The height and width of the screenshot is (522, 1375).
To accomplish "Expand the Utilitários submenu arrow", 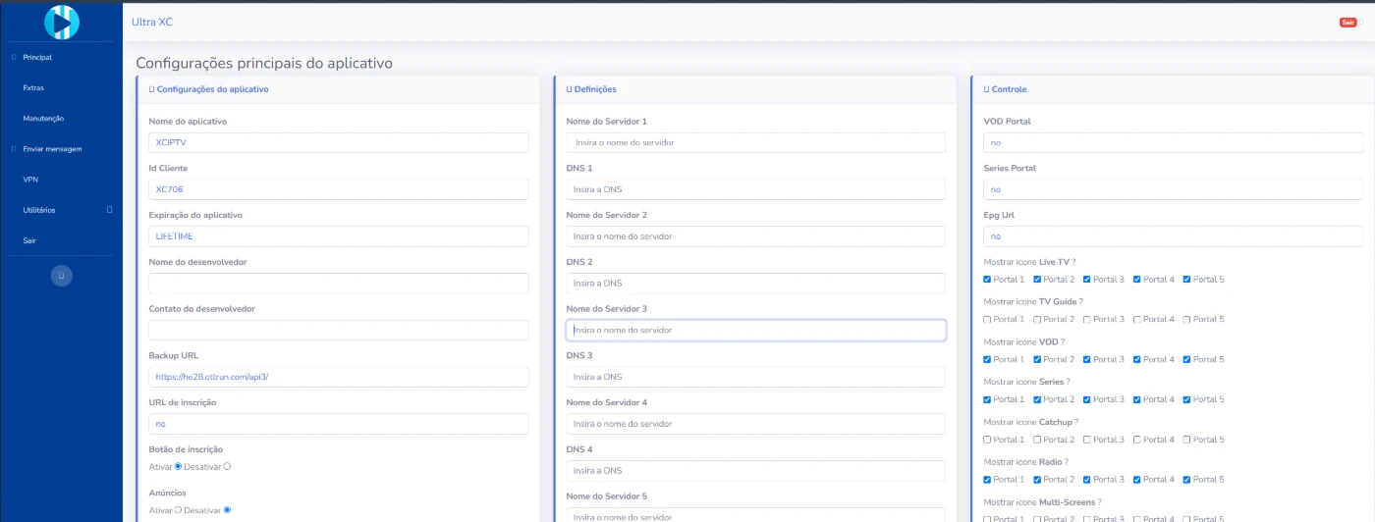I will coord(109,210).
